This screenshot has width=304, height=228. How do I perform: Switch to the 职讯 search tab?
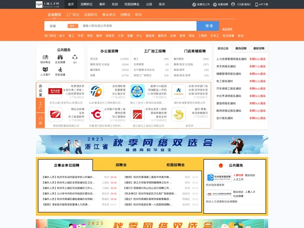pos(138,14)
